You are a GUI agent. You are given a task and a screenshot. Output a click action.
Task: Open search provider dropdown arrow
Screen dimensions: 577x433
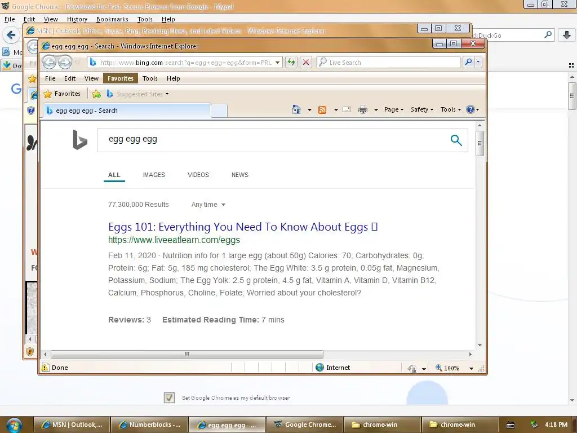pos(478,62)
